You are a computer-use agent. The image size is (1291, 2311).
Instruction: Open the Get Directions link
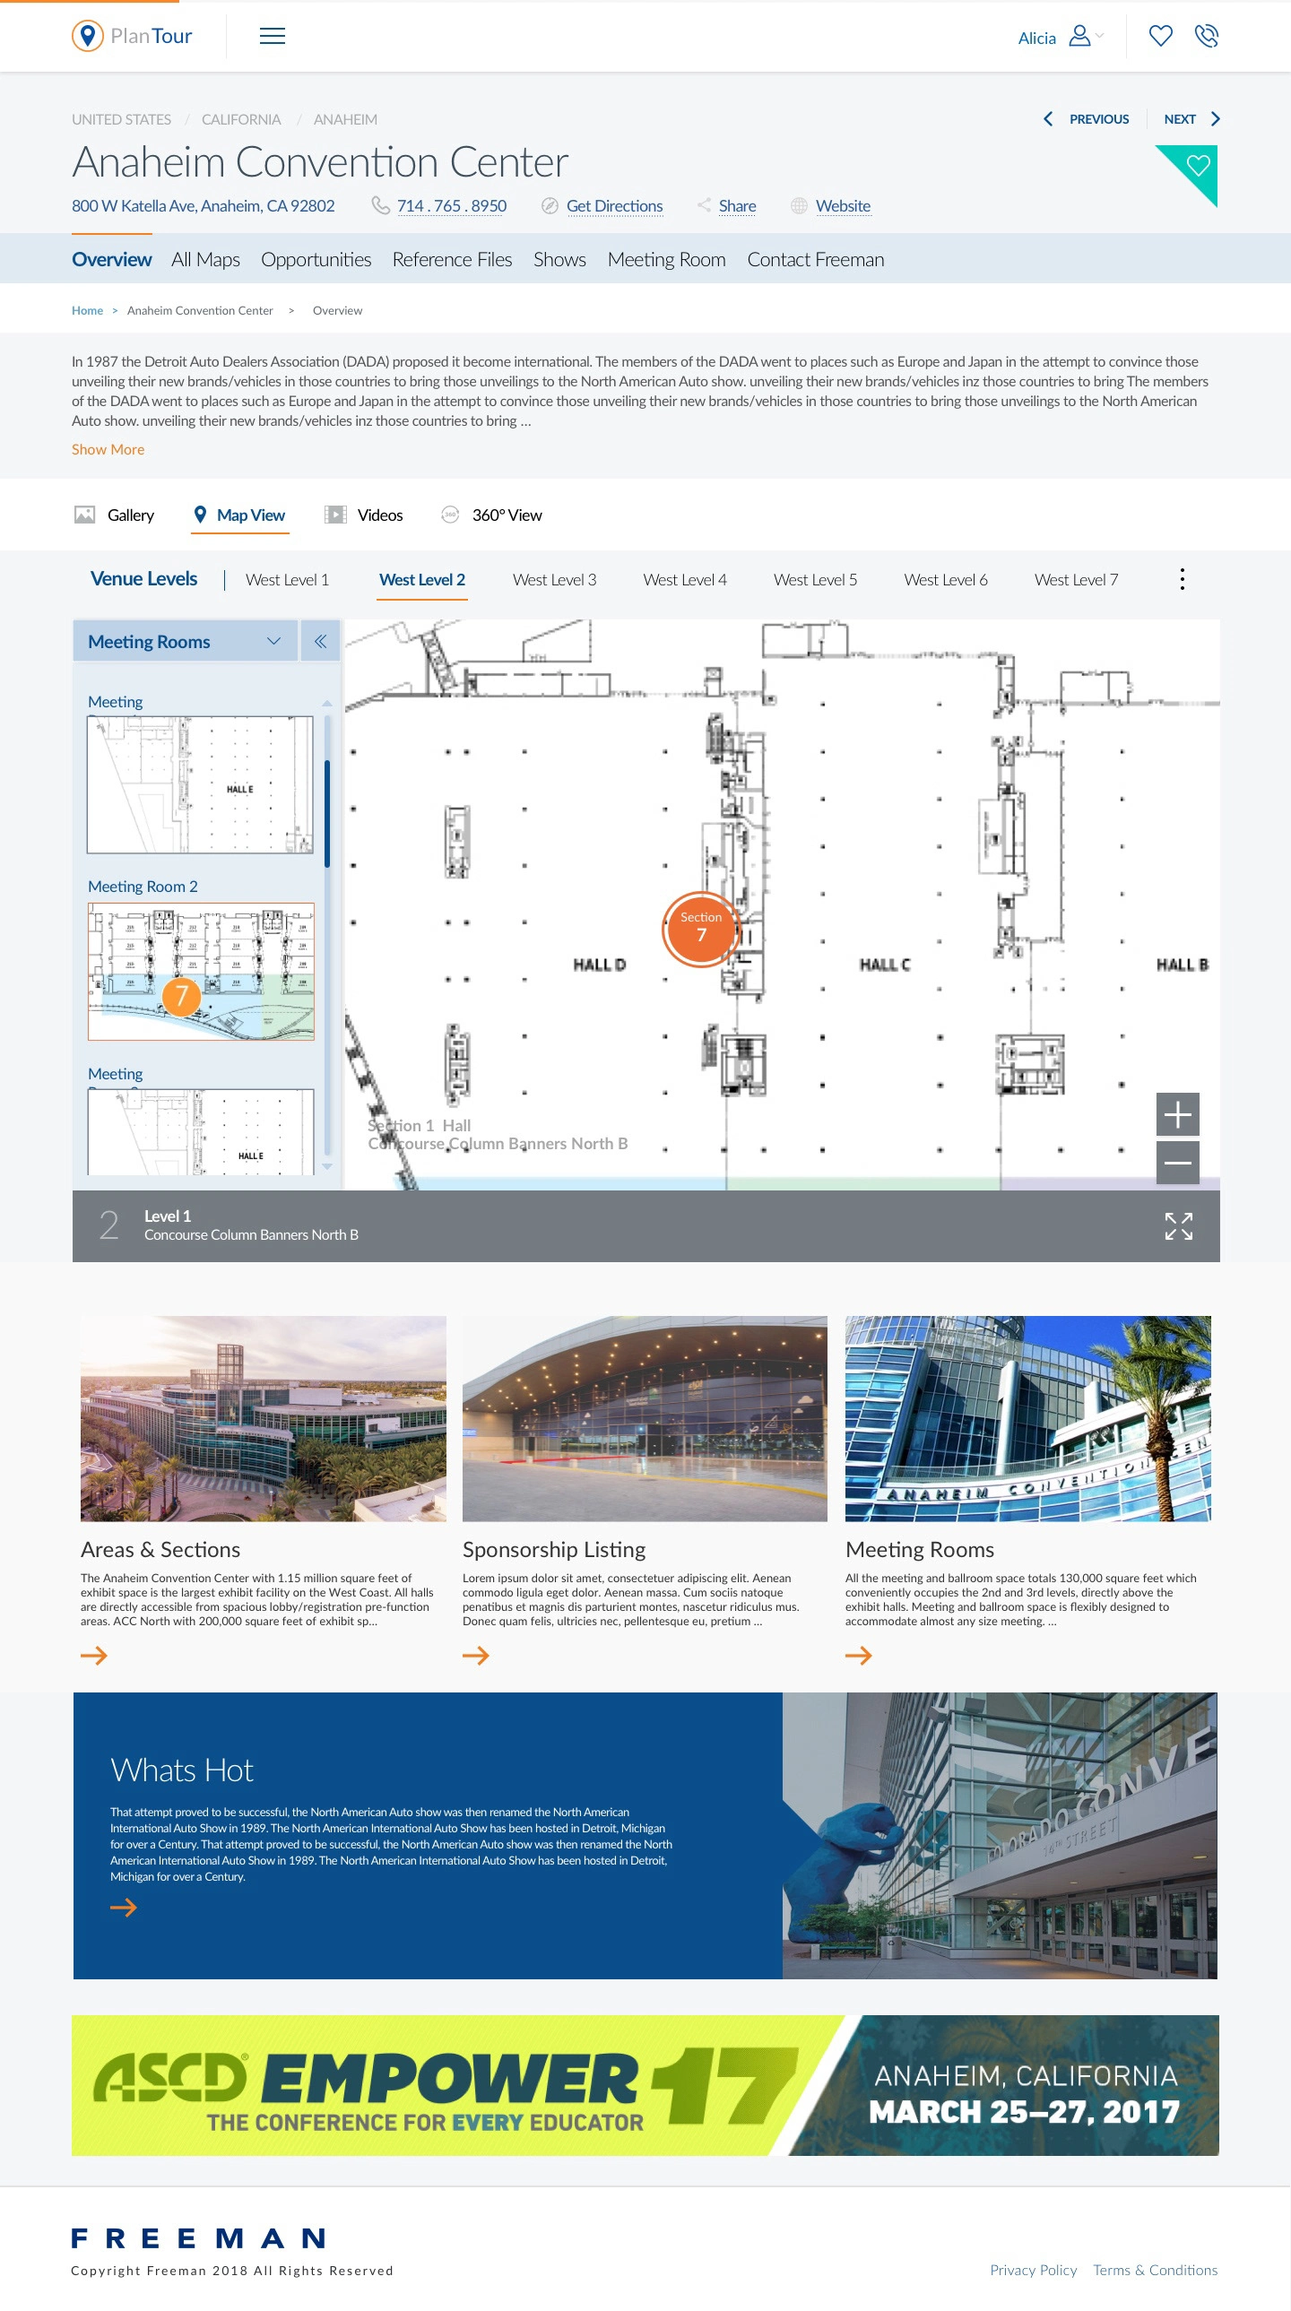pos(614,205)
